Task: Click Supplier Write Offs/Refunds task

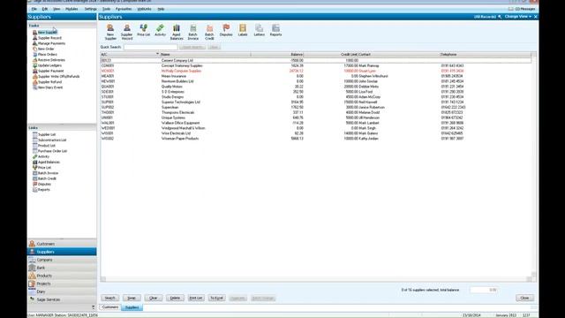Action: tap(56, 77)
